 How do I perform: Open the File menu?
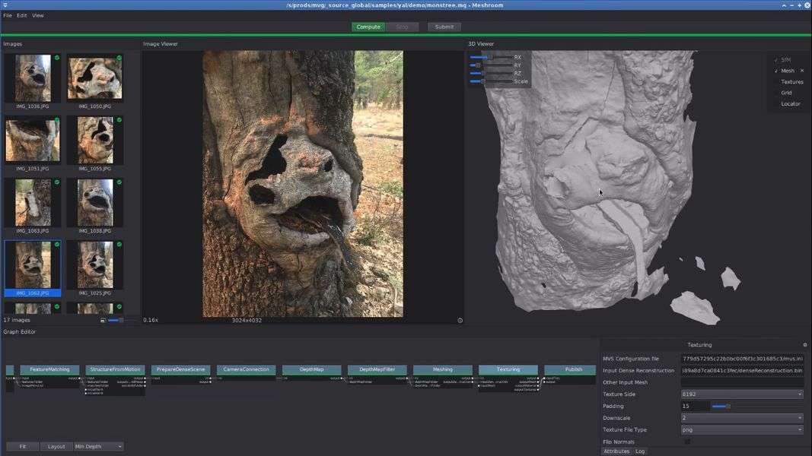pos(8,15)
